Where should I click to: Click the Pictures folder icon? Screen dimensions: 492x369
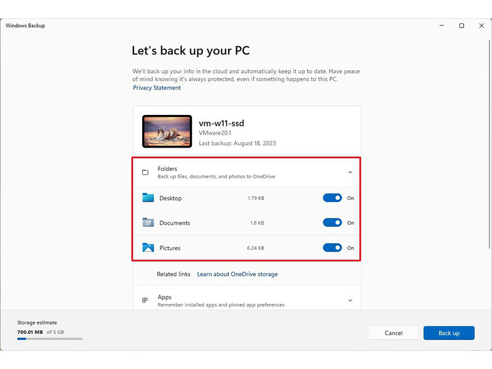click(x=148, y=248)
